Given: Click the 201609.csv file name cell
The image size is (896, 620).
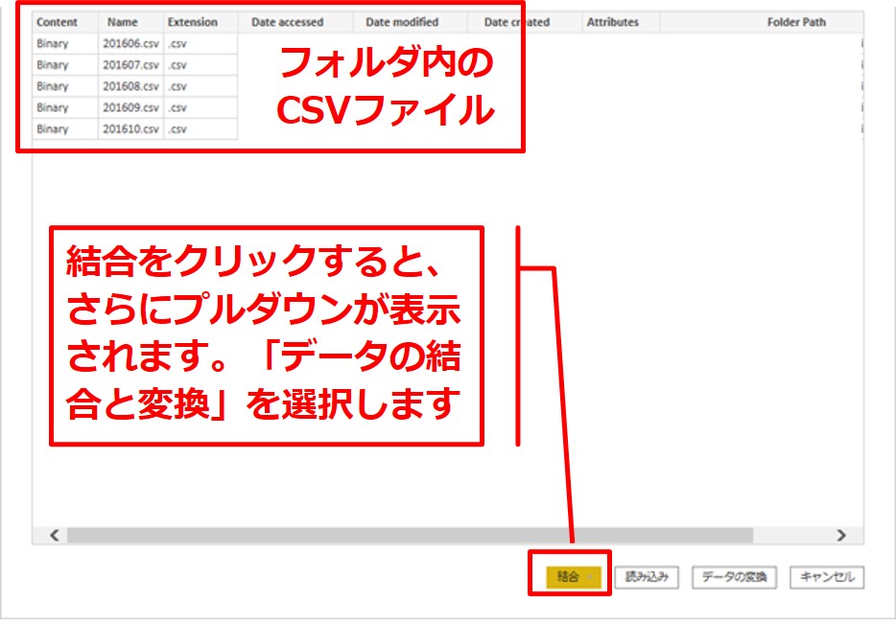Looking at the screenshot, I should [130, 107].
